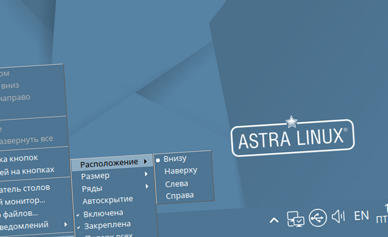The image size is (388, 237).
Task: Open the Расположение submenu
Action: coord(112,164)
